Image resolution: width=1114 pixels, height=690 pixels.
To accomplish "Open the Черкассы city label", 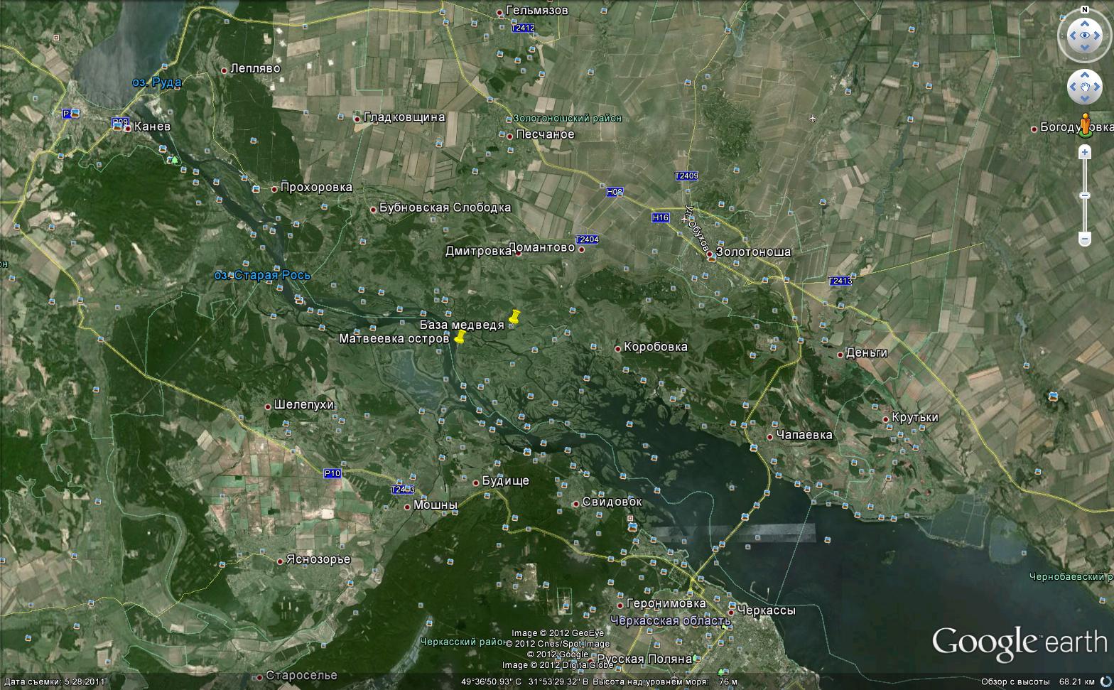I will 766,610.
